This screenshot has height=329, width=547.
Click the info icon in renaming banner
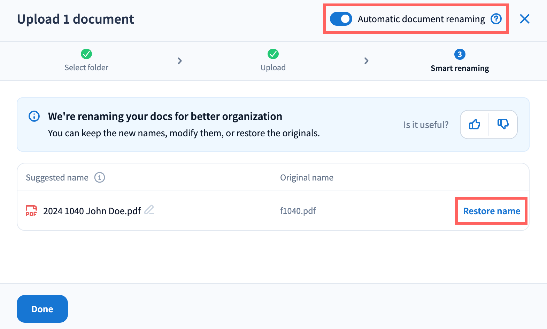coord(34,116)
